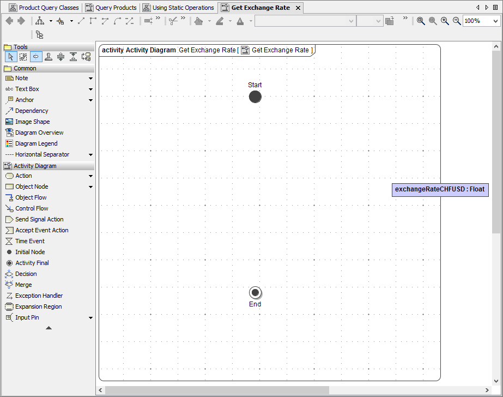Pick the Diagram Legend tool
This screenshot has height=397, width=503.
tap(36, 143)
